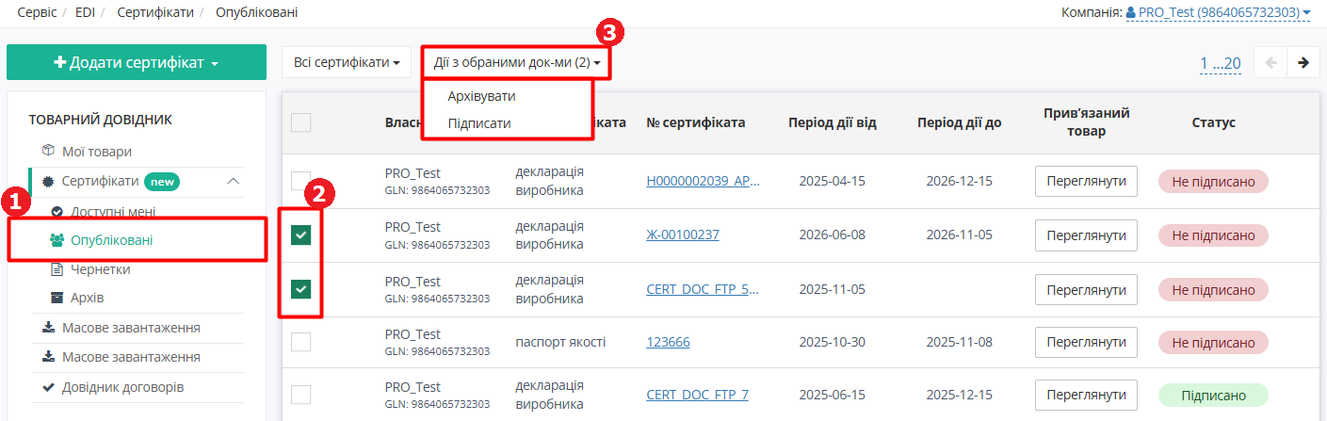Uncheck the checkbox for certificate CERT_DOC_FTP_5
This screenshot has height=421, width=1327.
[x=301, y=288]
